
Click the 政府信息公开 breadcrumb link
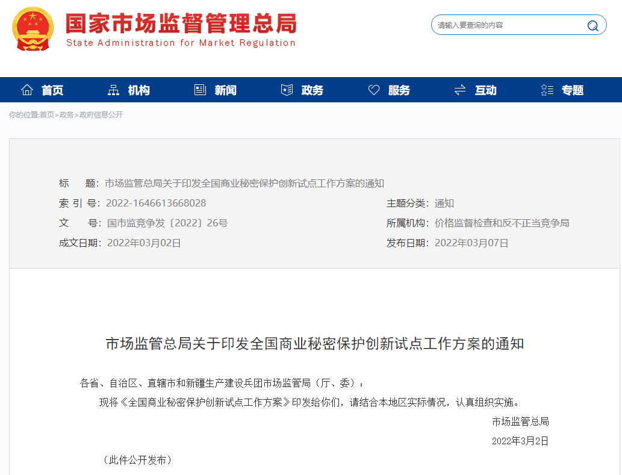click(101, 115)
